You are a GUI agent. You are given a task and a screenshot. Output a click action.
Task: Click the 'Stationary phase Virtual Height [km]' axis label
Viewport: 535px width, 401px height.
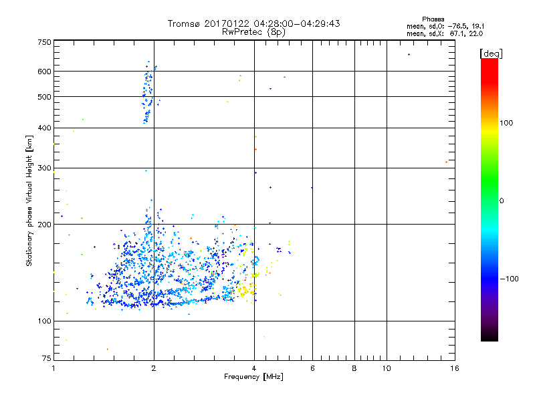(29, 200)
